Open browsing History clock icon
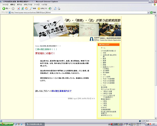 click(50, 8)
